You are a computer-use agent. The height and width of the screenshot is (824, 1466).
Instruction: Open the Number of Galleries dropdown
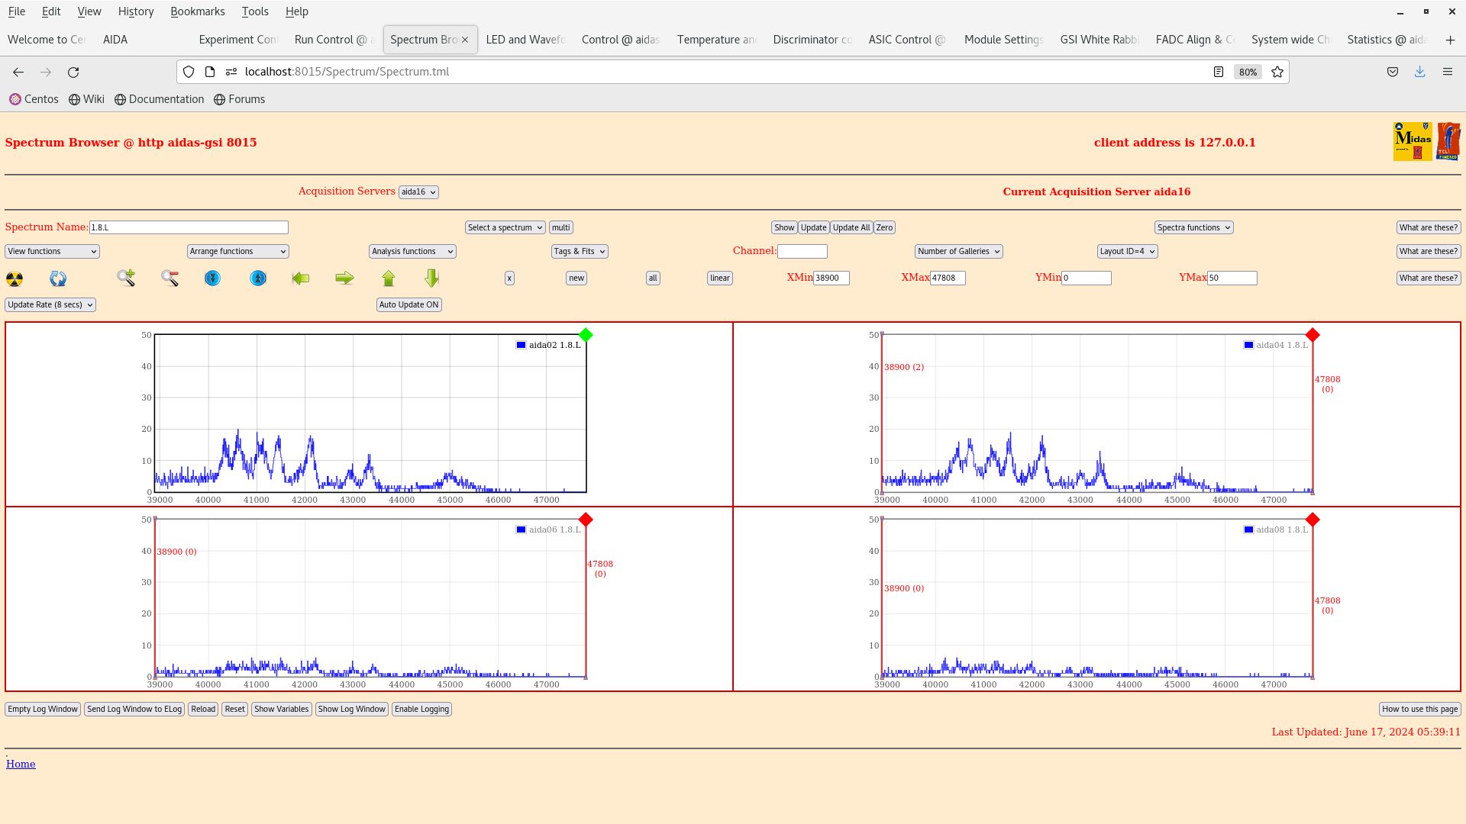pyautogui.click(x=959, y=251)
